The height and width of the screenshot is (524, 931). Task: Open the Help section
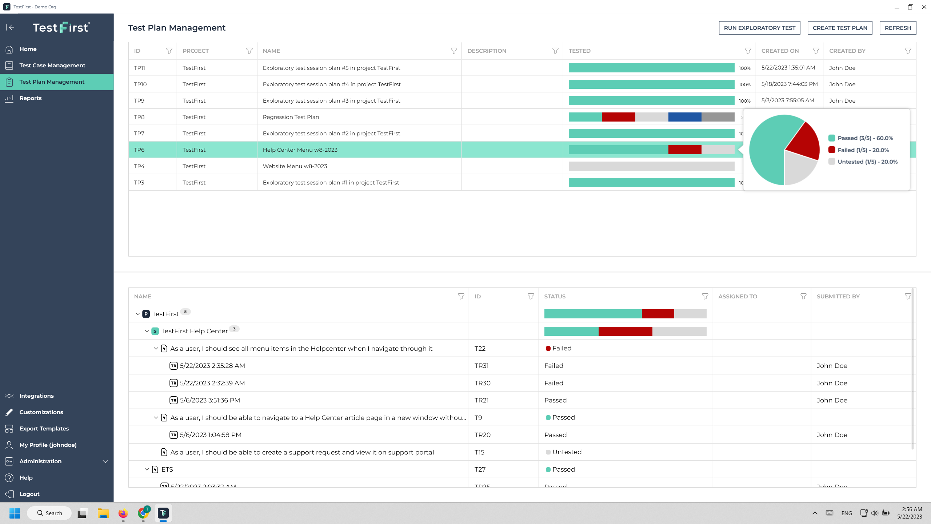point(26,477)
